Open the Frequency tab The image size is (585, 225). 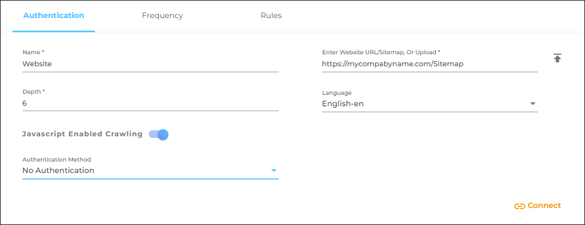tap(162, 15)
